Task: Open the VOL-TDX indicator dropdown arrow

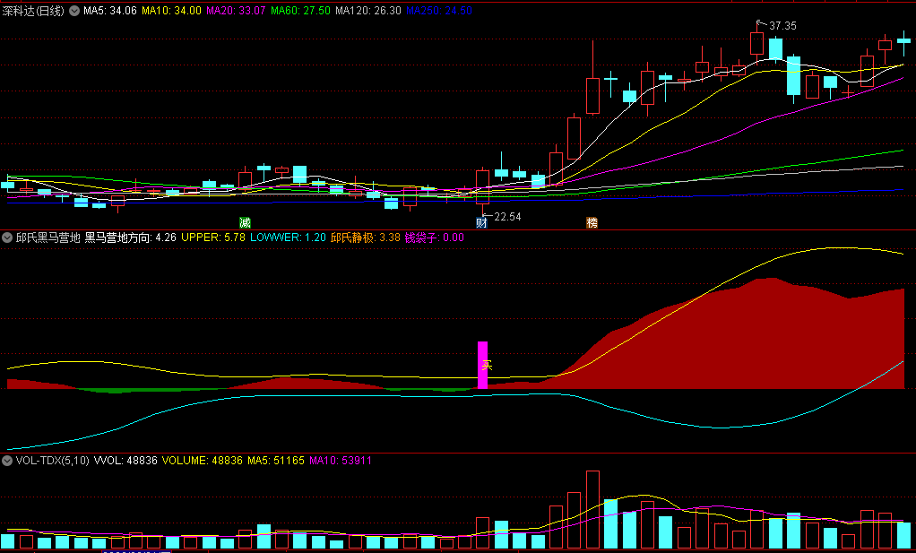Action: click(7, 460)
